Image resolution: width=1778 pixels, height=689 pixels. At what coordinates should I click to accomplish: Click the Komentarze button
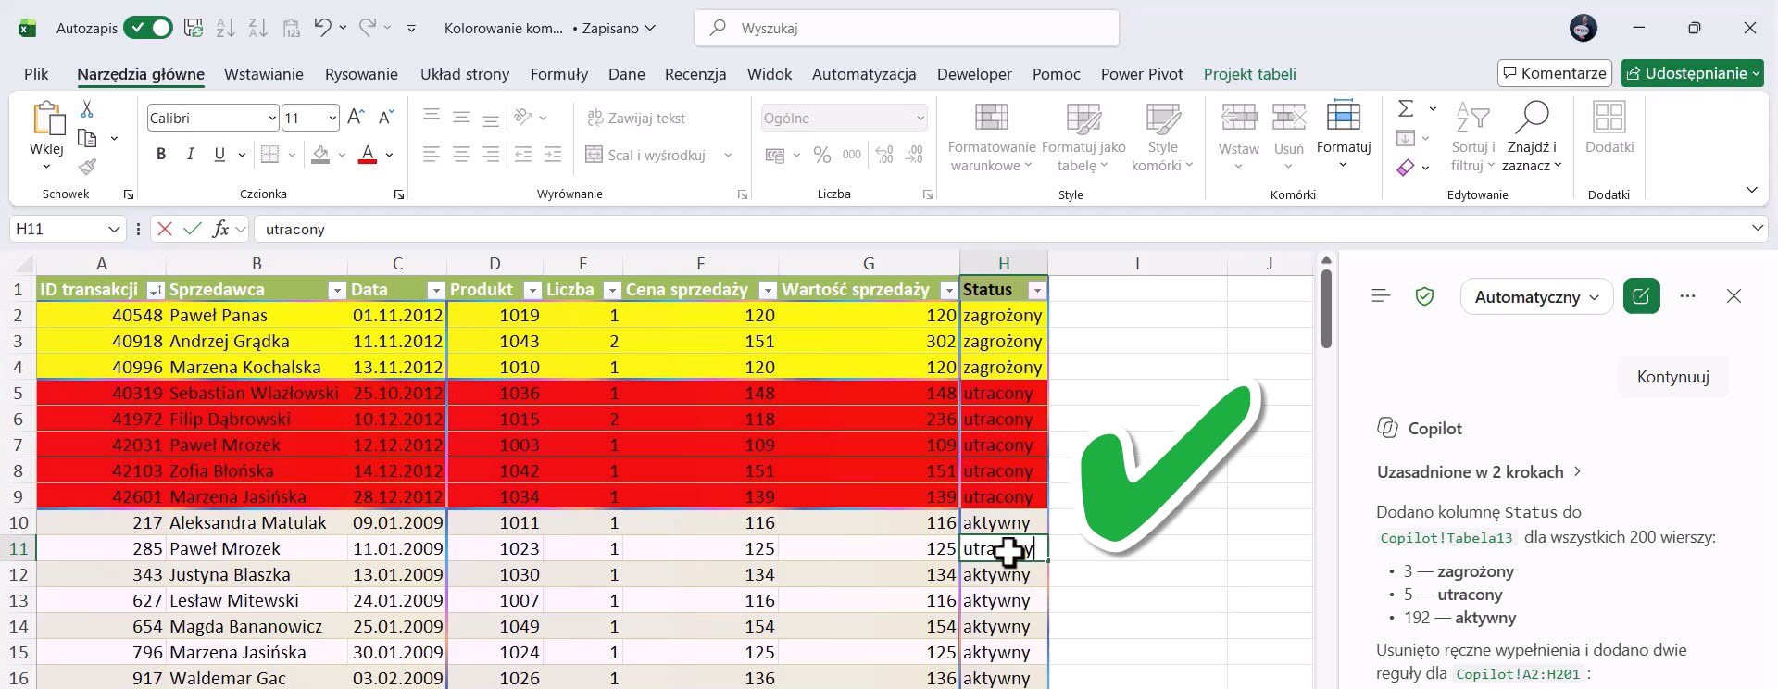[1555, 73]
